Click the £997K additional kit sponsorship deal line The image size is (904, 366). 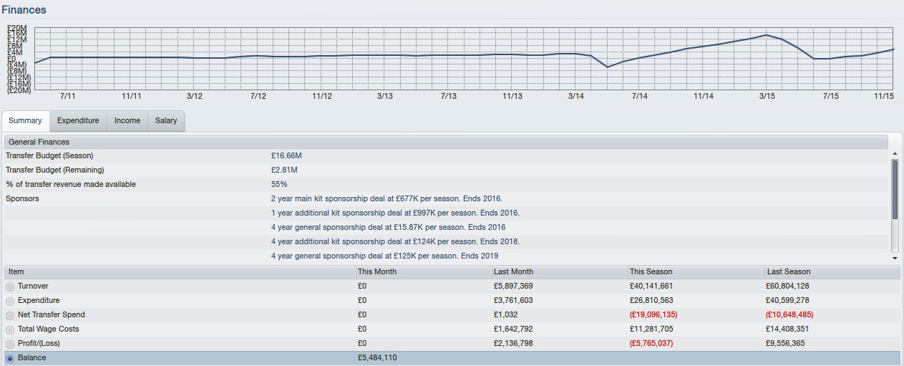point(395,213)
